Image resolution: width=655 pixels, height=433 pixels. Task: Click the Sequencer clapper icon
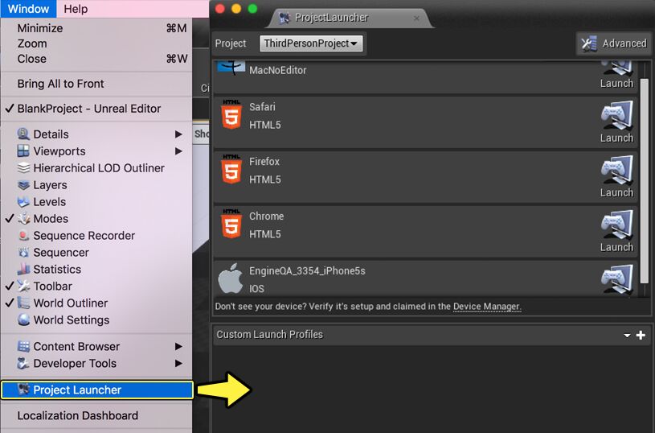23,252
